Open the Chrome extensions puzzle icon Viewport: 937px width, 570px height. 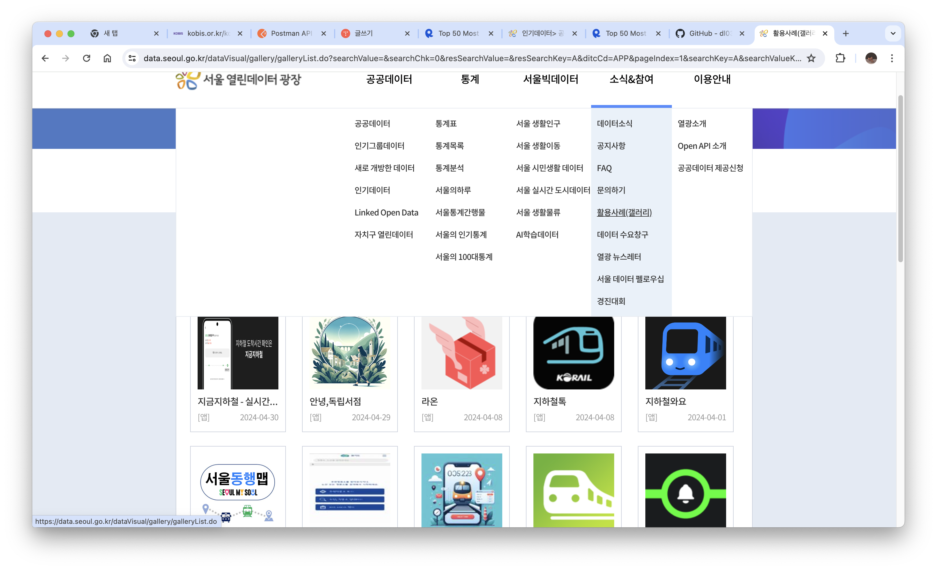840,58
